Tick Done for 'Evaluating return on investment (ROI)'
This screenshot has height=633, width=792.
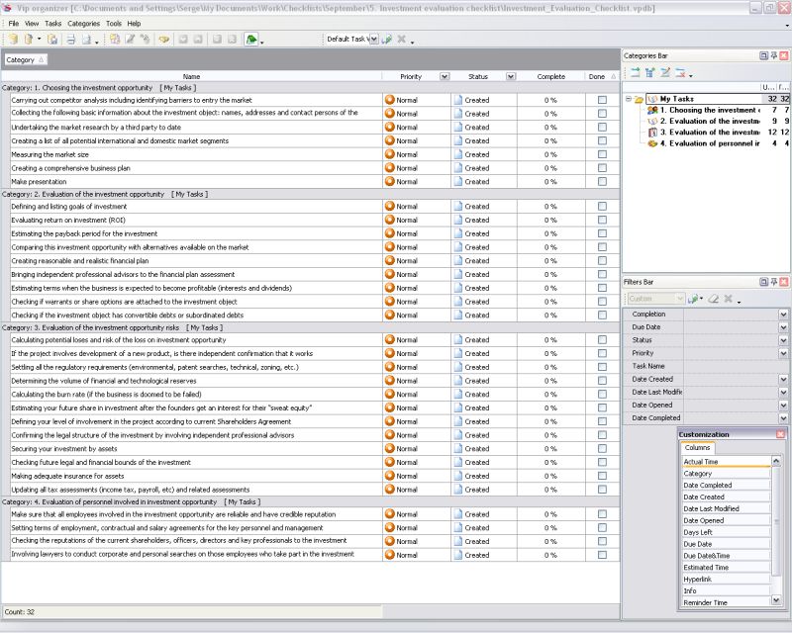[602, 221]
